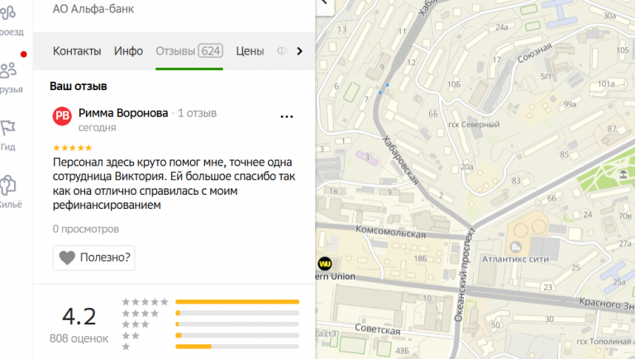Click building 101а on the map
Image resolution: width=635 pixels, height=359 pixels.
[606, 83]
